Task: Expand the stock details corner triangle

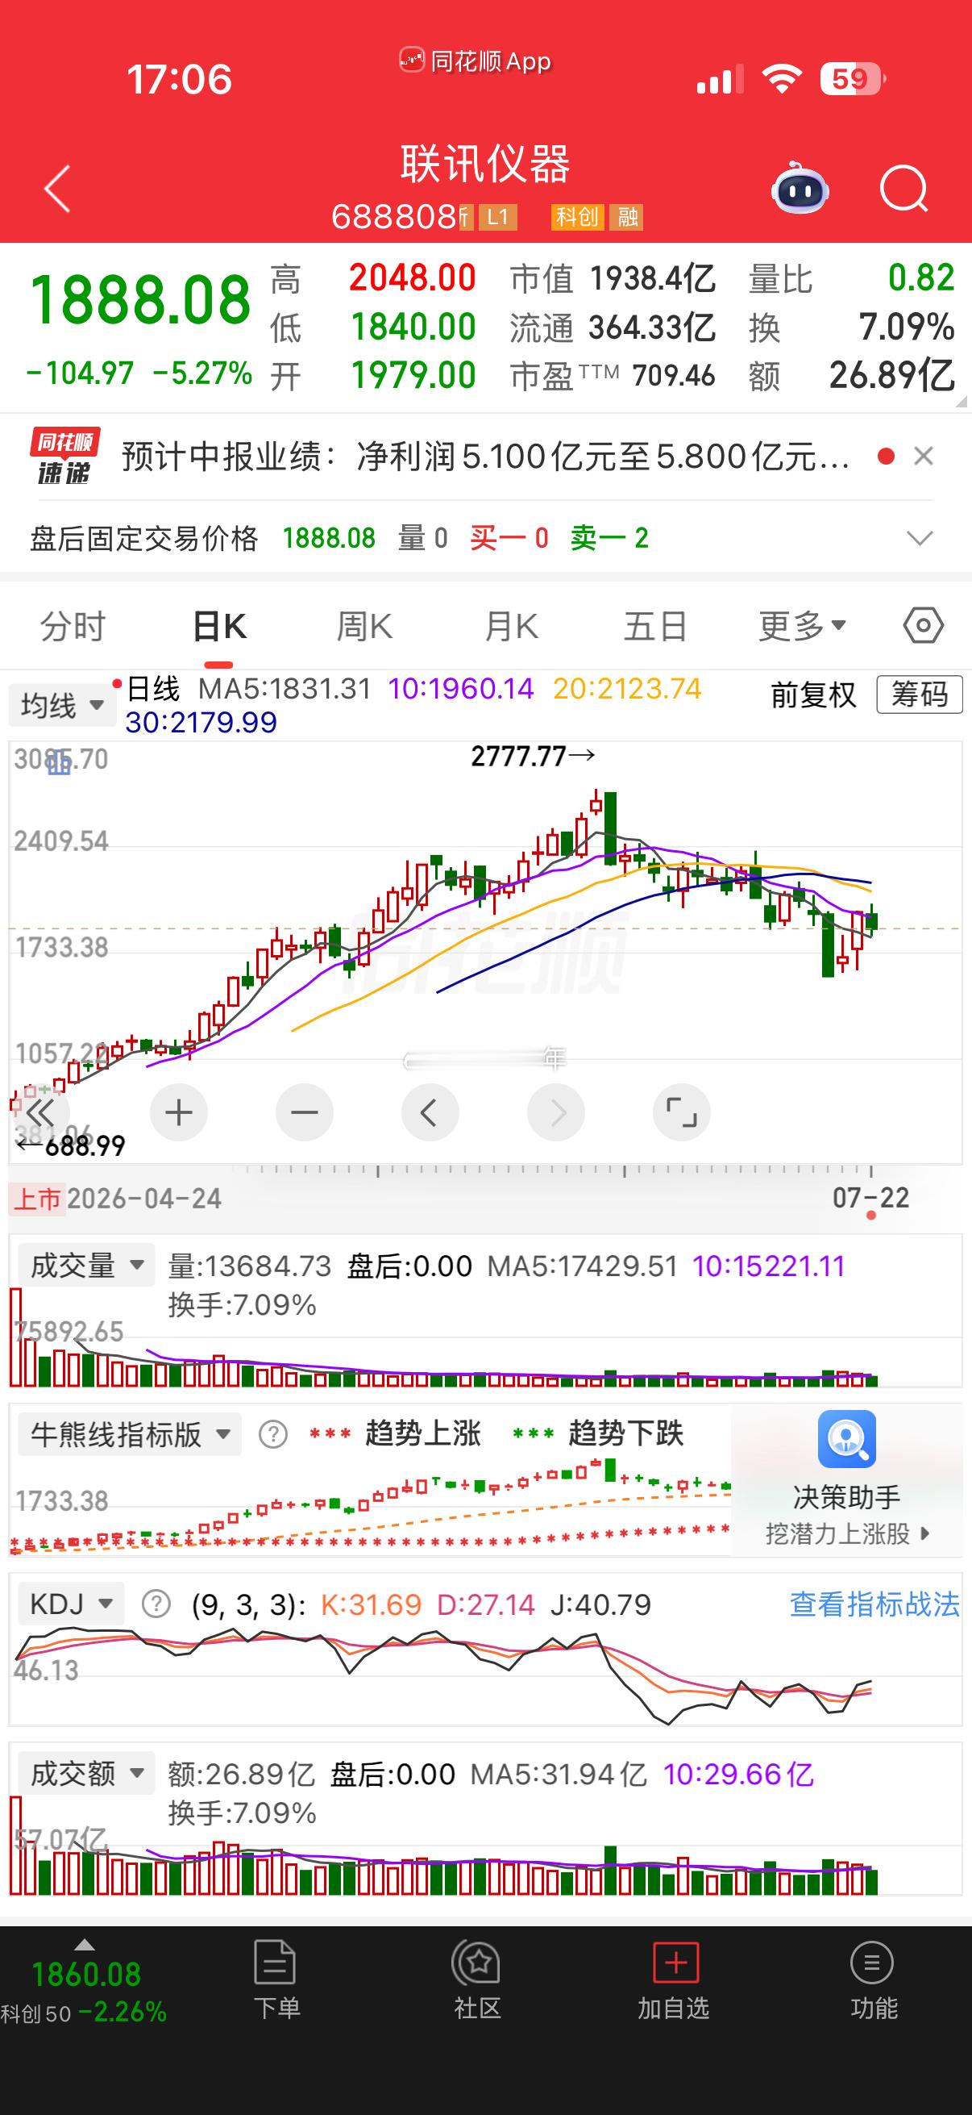Action: click(x=962, y=403)
